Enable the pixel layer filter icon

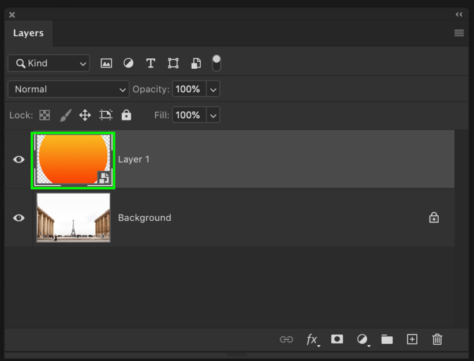(x=106, y=63)
